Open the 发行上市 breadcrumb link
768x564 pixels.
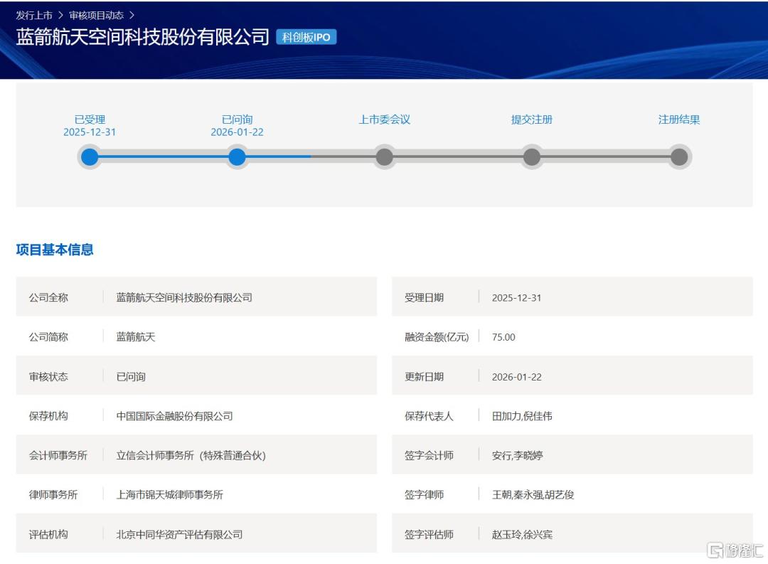click(x=34, y=15)
